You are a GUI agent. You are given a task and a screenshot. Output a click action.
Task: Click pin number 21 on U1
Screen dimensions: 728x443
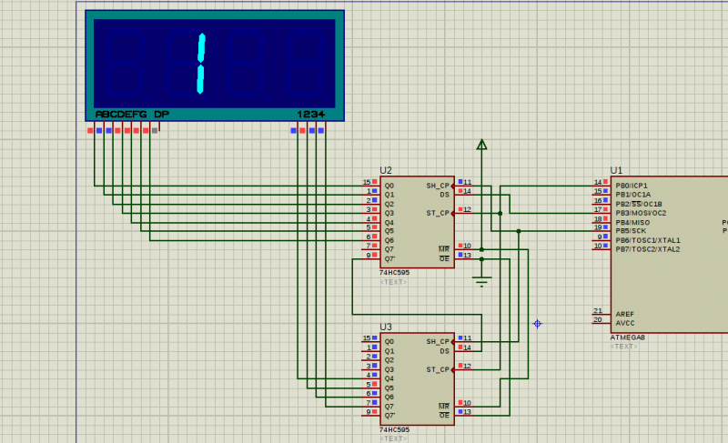tap(598, 311)
